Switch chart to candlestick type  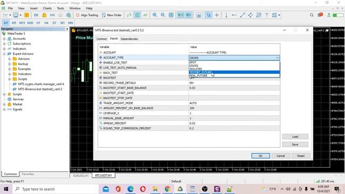click(x=137, y=15)
